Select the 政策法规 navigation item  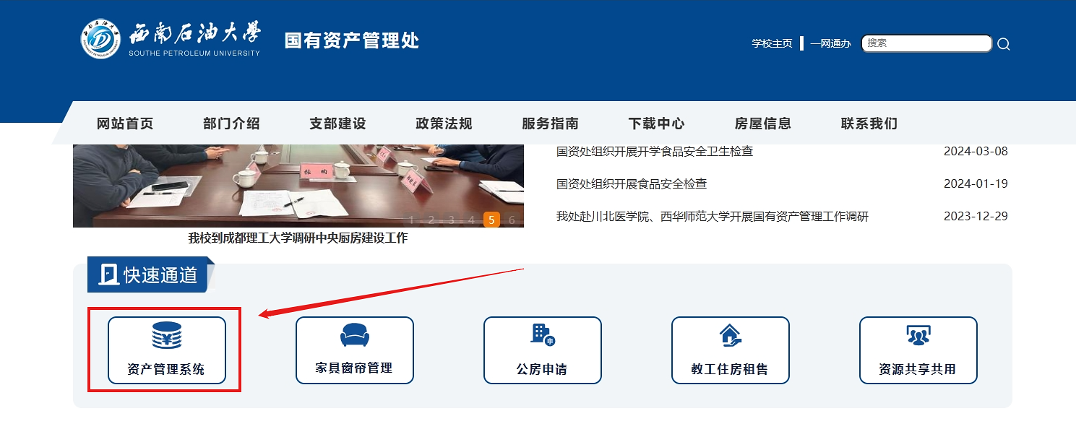(x=444, y=124)
